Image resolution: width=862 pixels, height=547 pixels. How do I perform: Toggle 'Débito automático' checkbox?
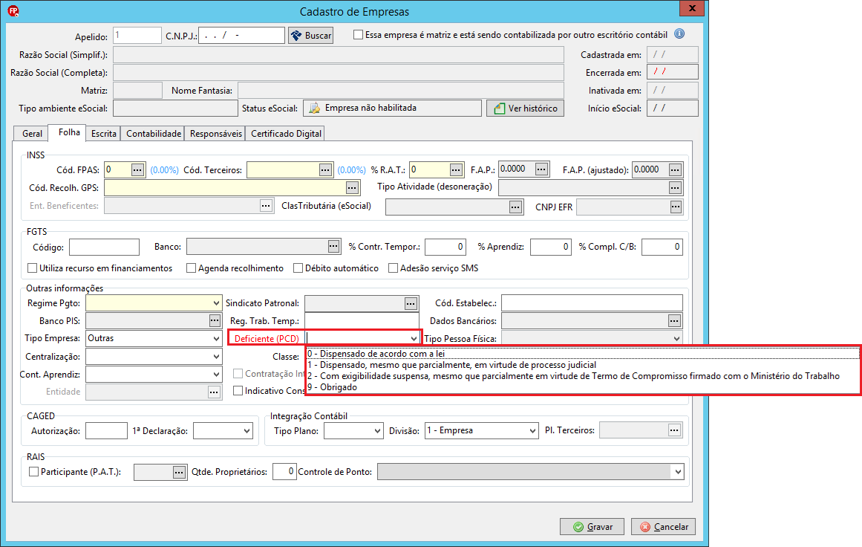point(298,268)
